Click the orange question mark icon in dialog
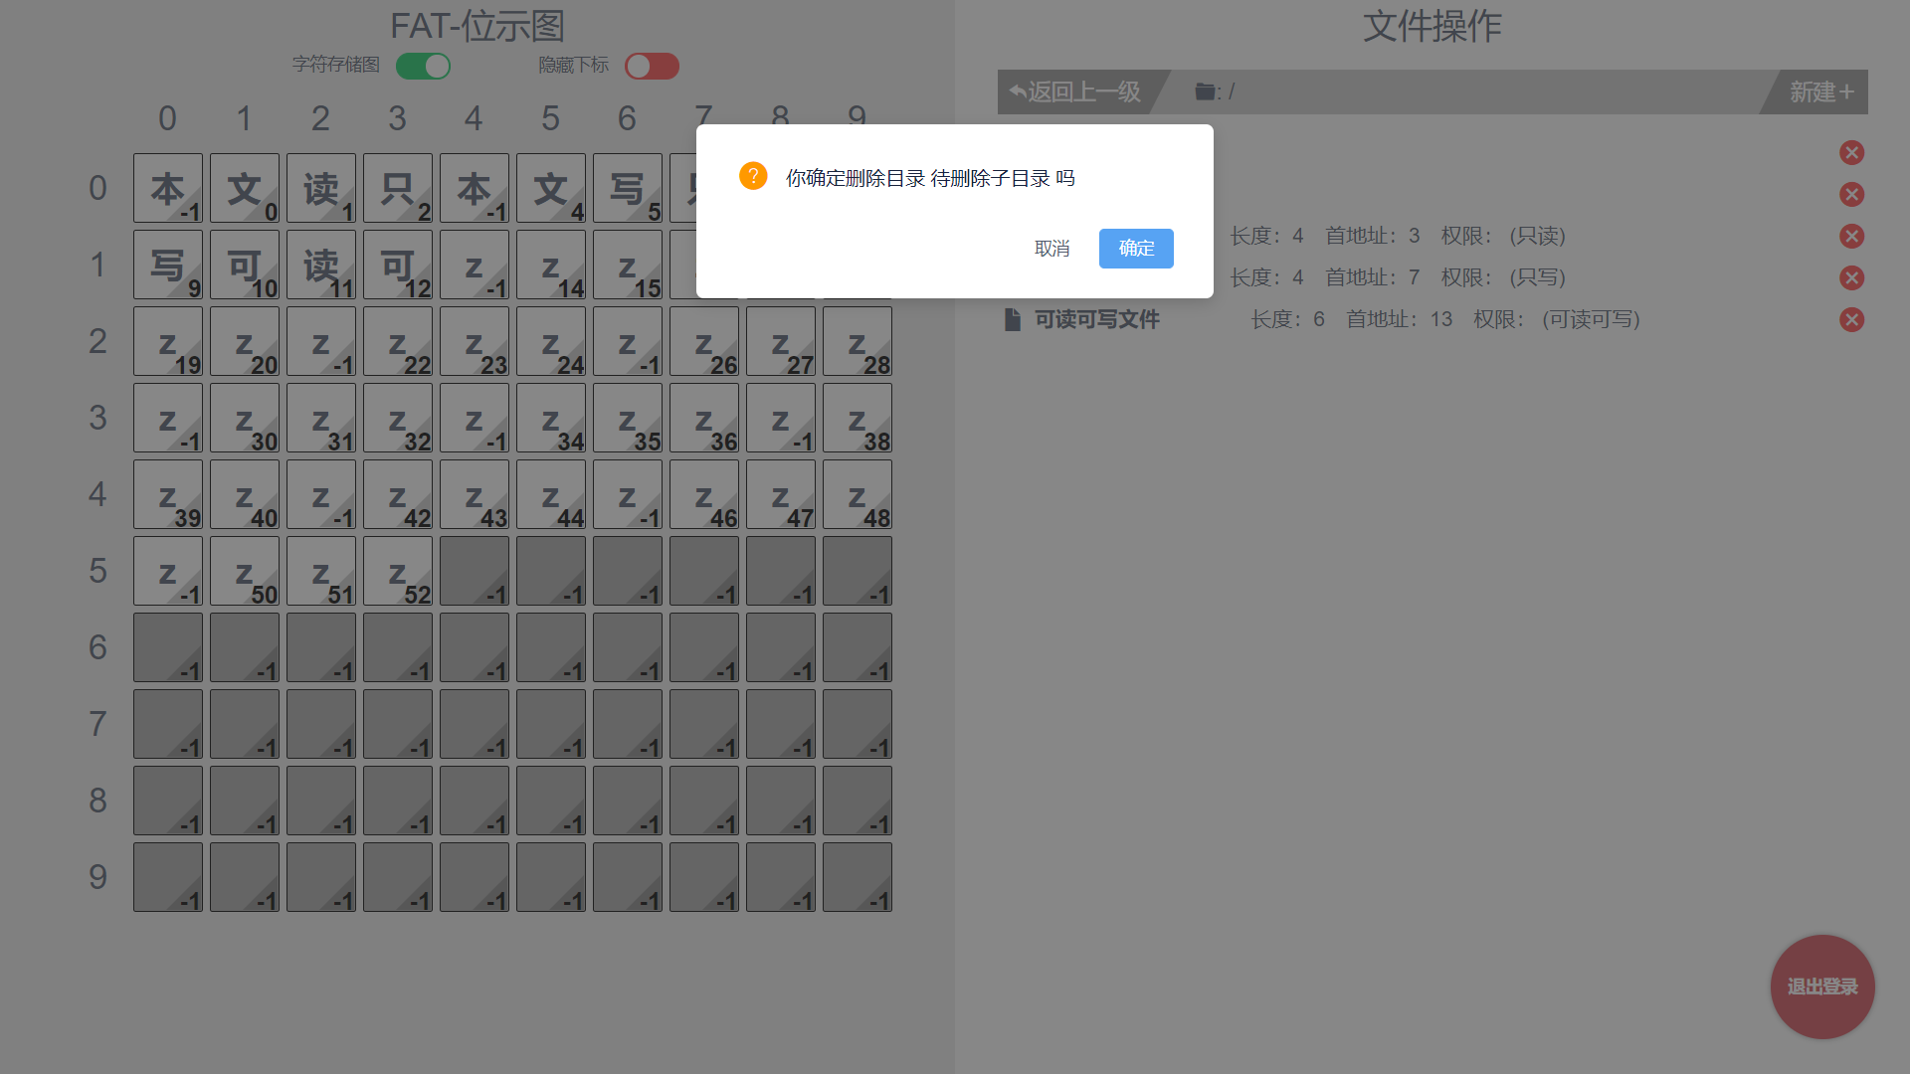Screen dimensions: 1910x1074 pyautogui.click(x=753, y=176)
